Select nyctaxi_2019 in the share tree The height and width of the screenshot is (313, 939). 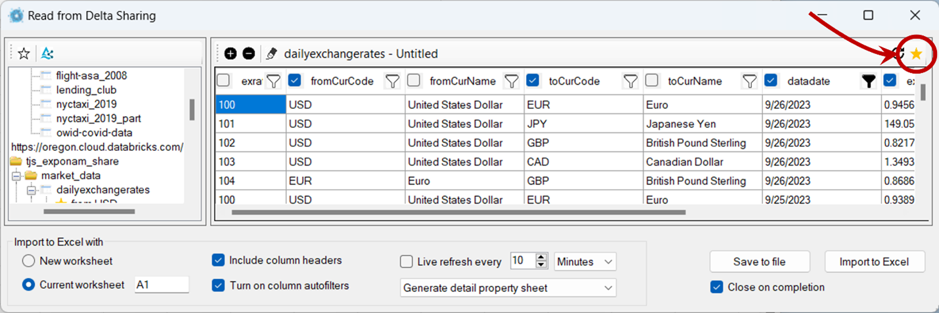tap(86, 104)
